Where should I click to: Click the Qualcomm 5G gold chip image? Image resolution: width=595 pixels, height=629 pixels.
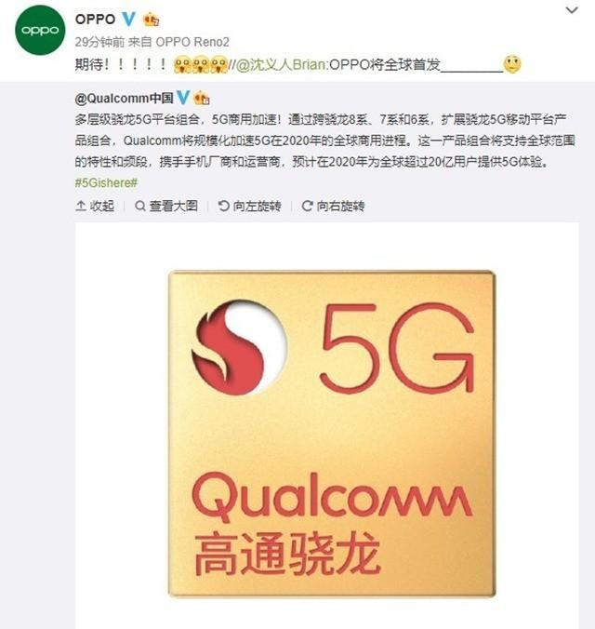coord(332,434)
